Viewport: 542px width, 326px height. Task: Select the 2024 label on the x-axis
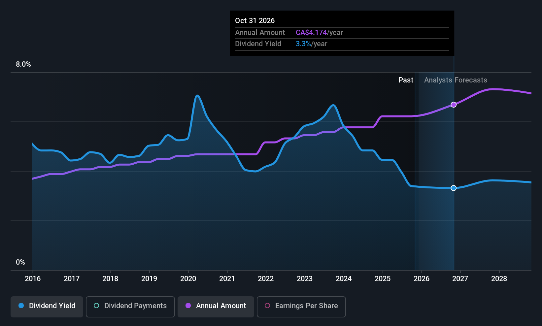coord(344,279)
